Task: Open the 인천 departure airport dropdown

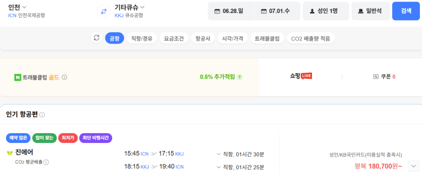Action: [x=17, y=7]
